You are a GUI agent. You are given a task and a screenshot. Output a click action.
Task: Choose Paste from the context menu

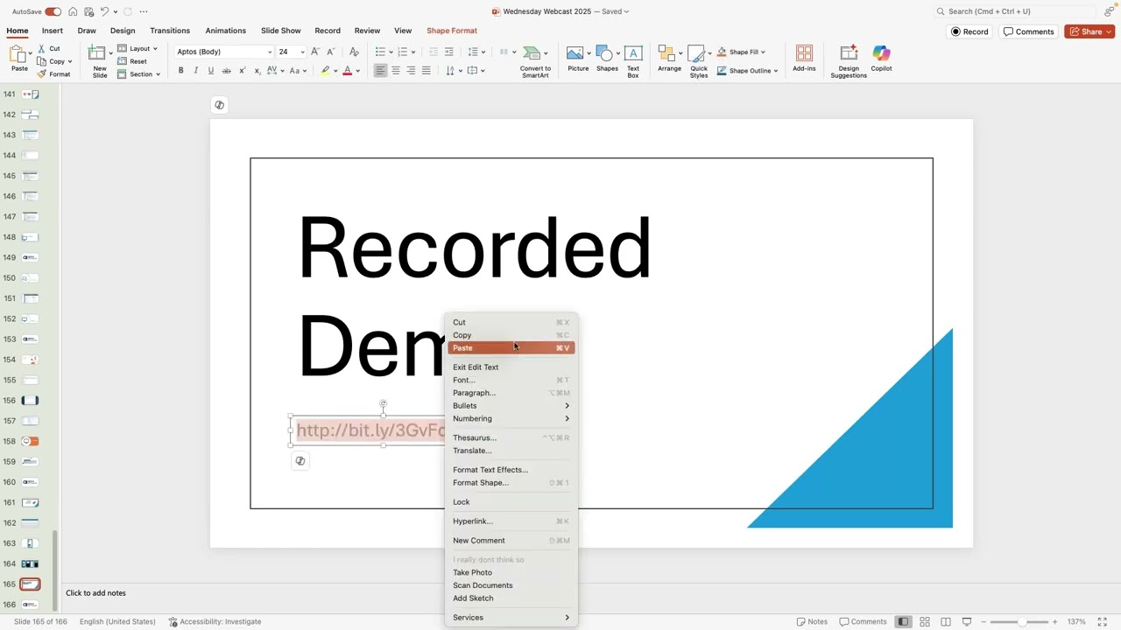[511, 348]
